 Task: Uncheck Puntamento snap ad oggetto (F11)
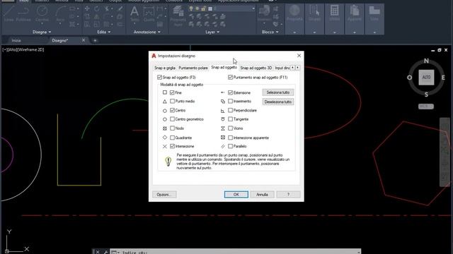coord(230,77)
